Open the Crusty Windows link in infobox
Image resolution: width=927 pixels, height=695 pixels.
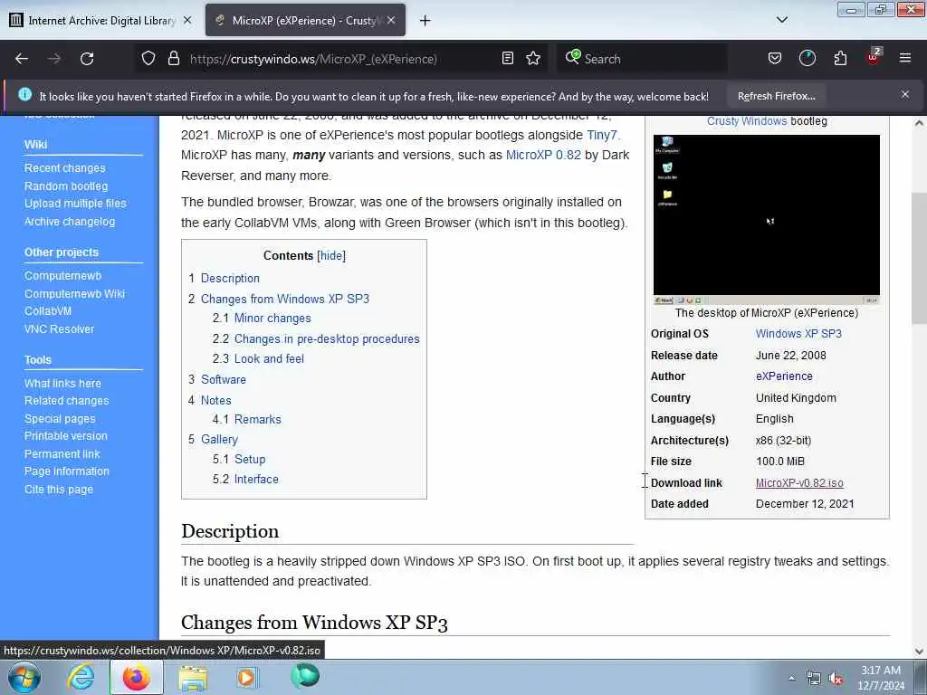click(747, 120)
